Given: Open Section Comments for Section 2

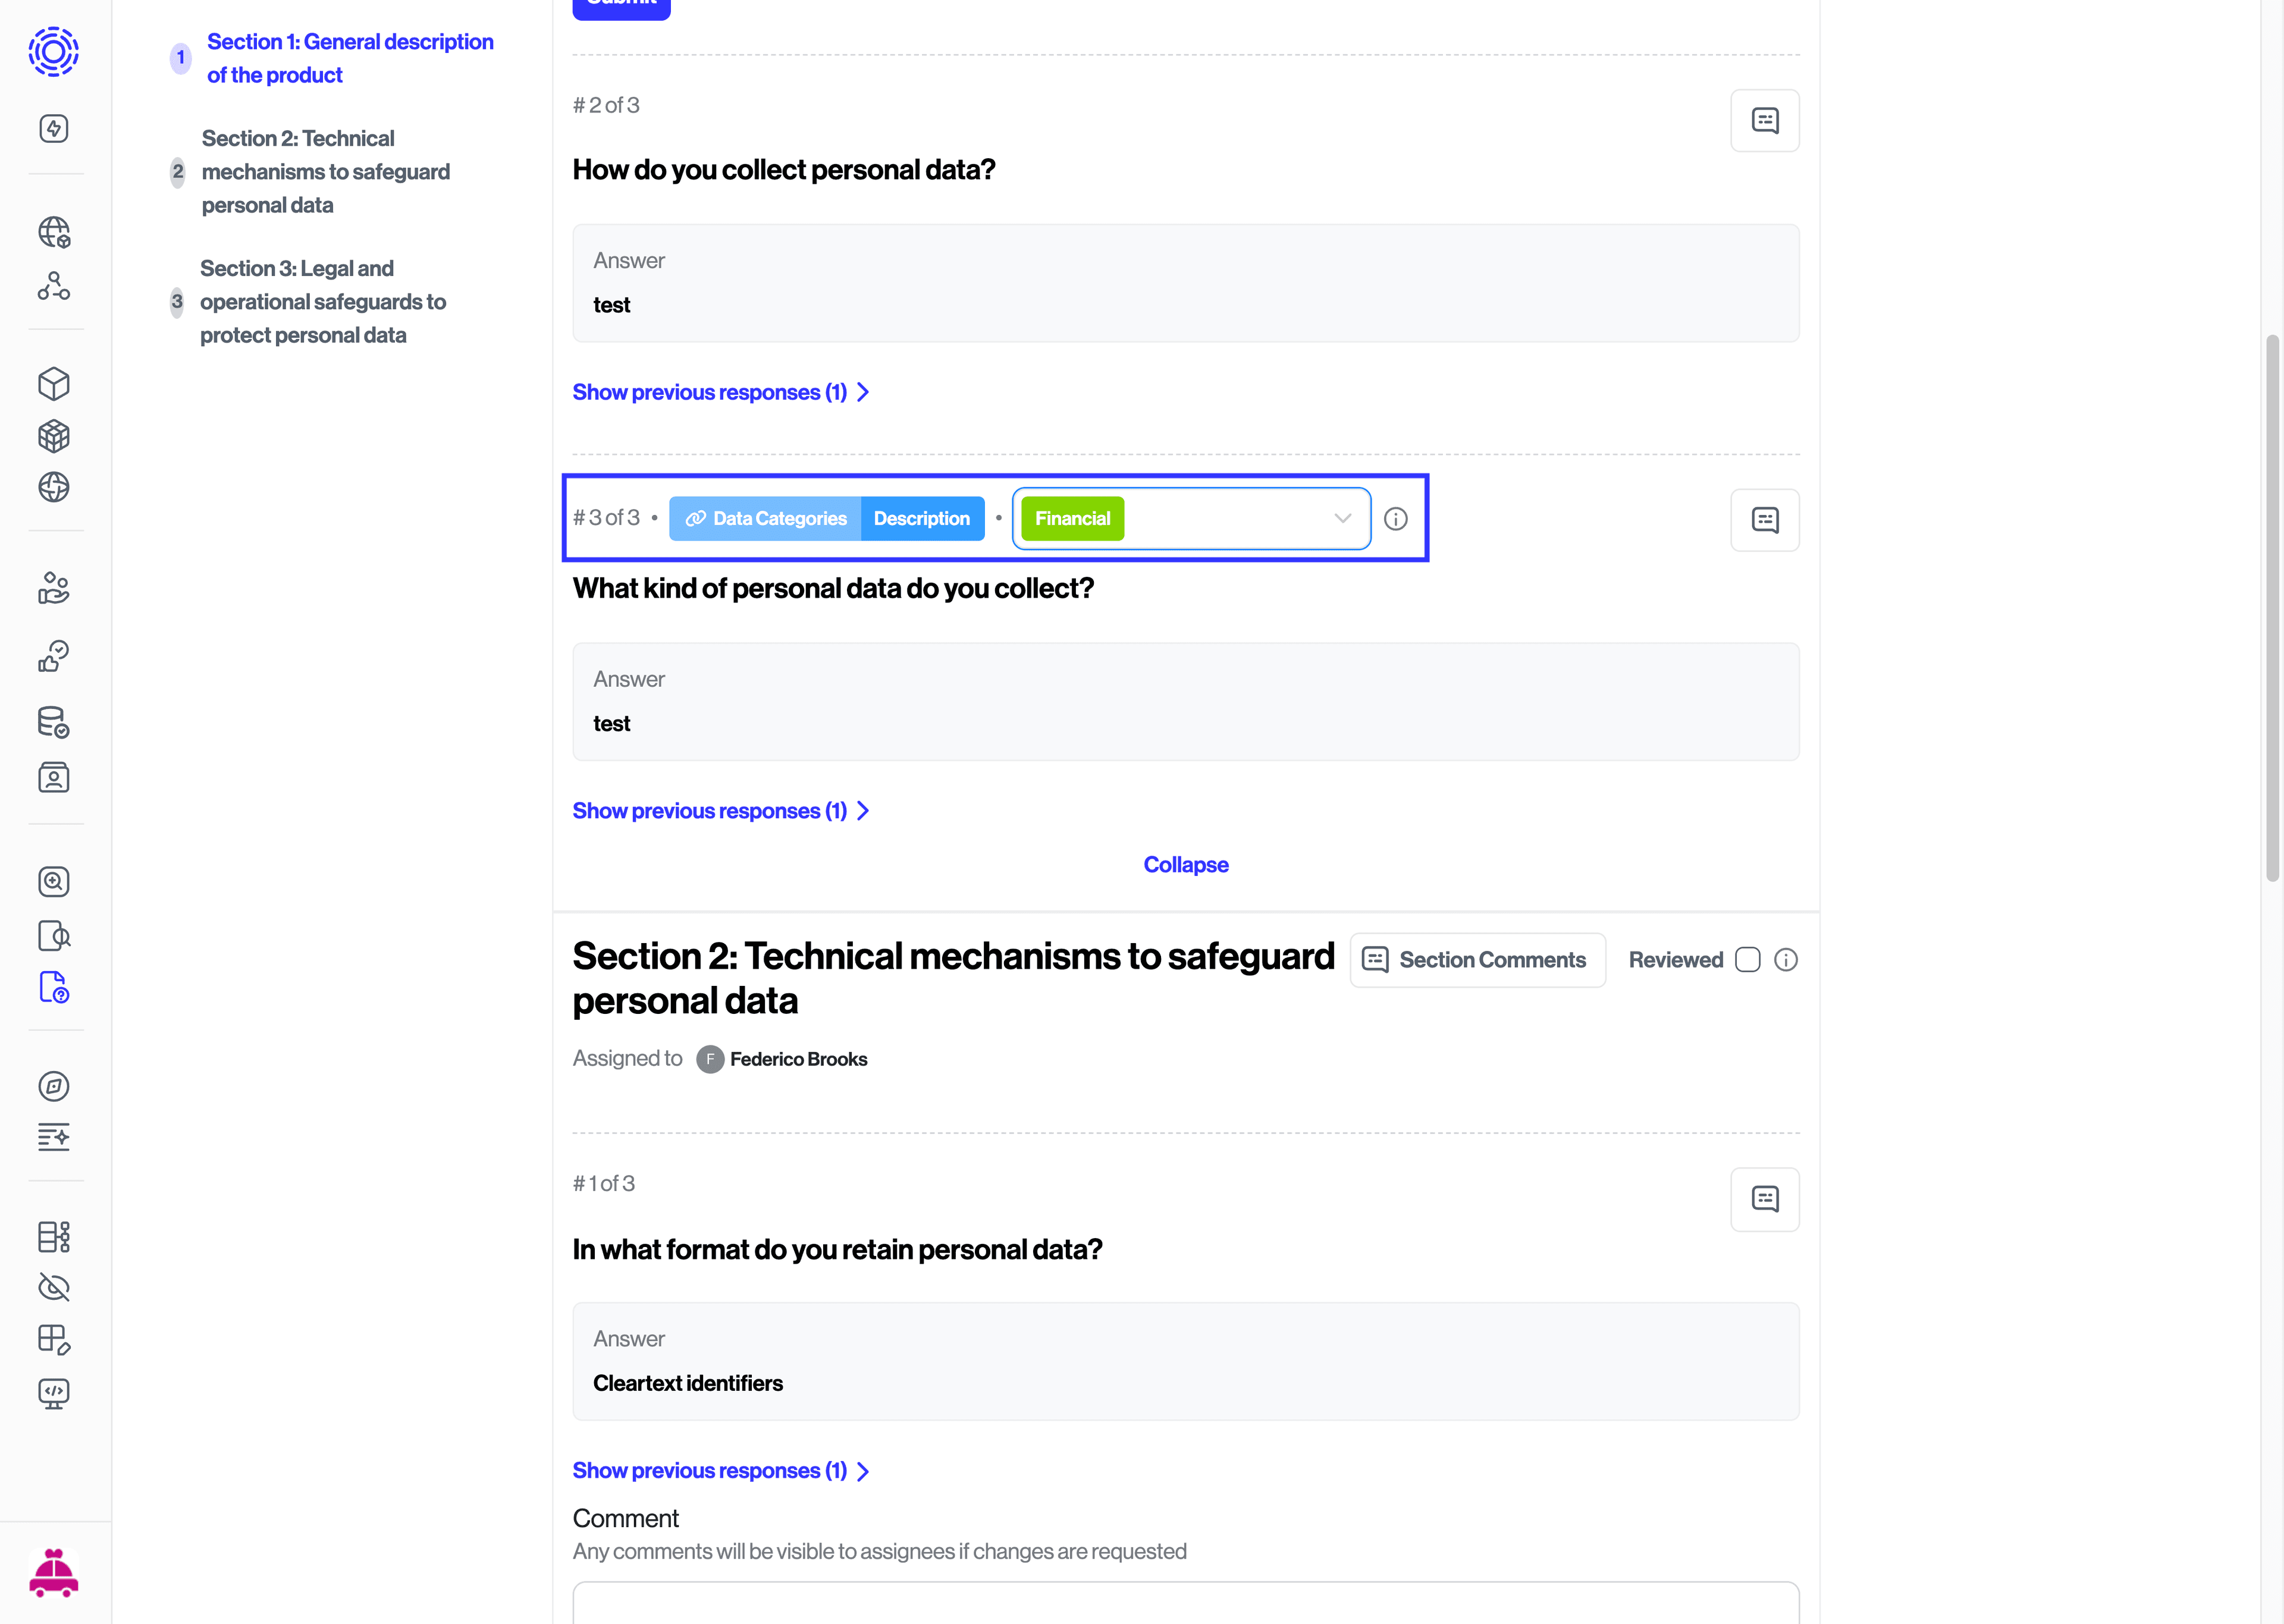Looking at the screenshot, I should 1477,959.
